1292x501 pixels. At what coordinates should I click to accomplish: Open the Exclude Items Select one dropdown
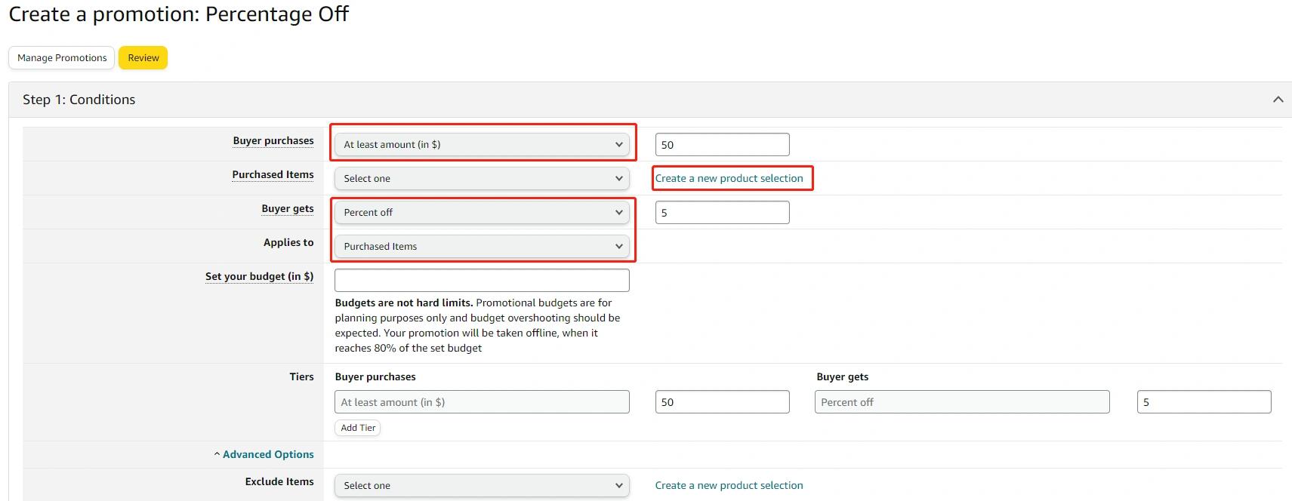coord(482,485)
